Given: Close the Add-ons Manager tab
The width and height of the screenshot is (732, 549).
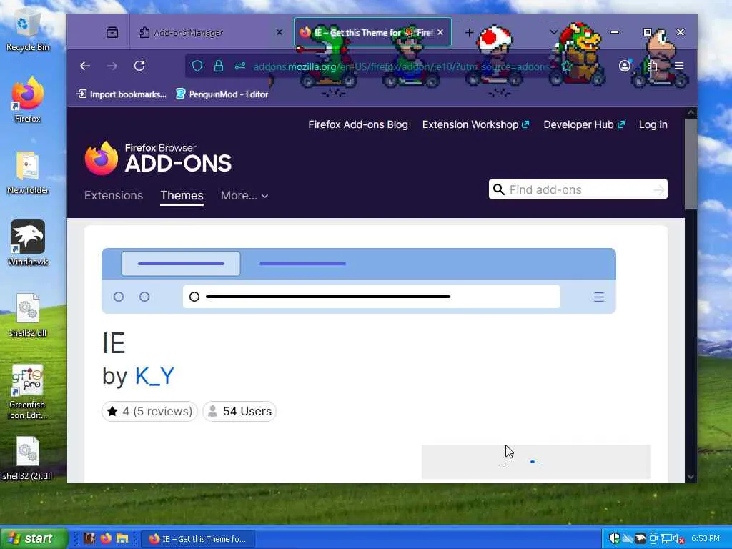Looking at the screenshot, I should coord(280,32).
